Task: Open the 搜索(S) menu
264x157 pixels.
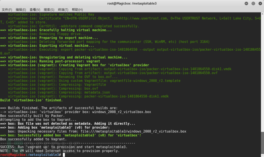Action: point(49,10)
